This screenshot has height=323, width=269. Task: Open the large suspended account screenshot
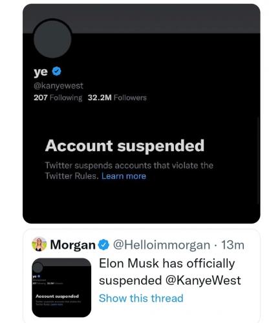142,114
